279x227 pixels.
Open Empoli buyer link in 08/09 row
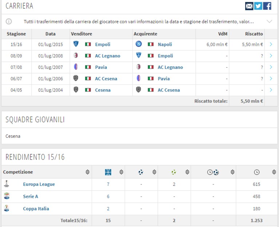(x=165, y=56)
